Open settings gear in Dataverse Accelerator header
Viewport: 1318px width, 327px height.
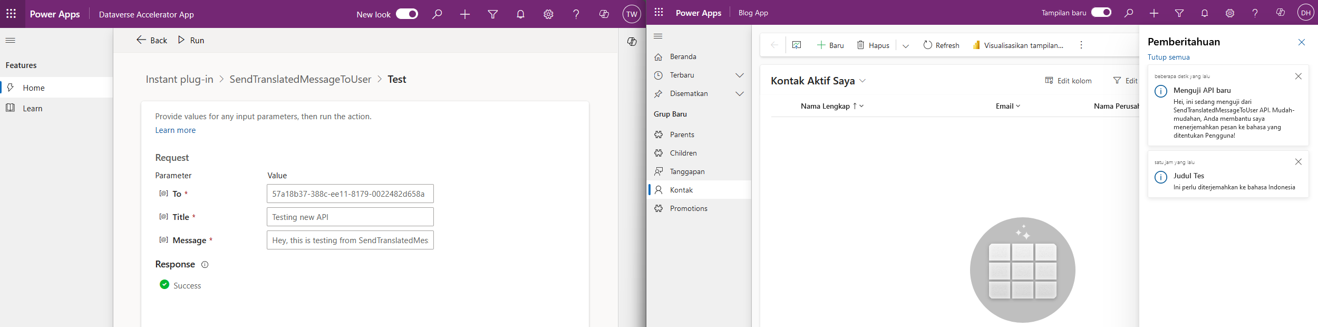[548, 14]
